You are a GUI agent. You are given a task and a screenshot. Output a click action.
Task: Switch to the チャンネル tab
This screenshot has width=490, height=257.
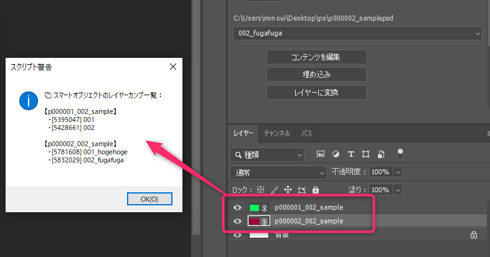(276, 133)
